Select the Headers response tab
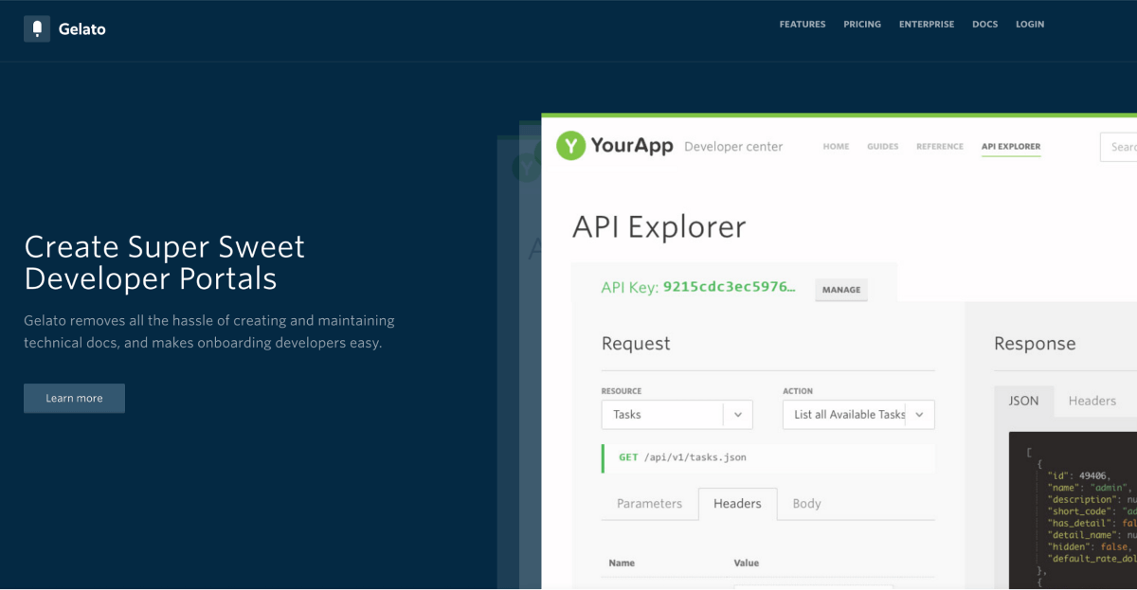Screen dimensions: 1137x590 (x=1092, y=401)
